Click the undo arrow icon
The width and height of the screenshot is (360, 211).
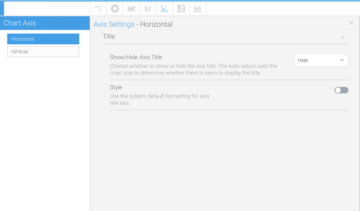(98, 9)
